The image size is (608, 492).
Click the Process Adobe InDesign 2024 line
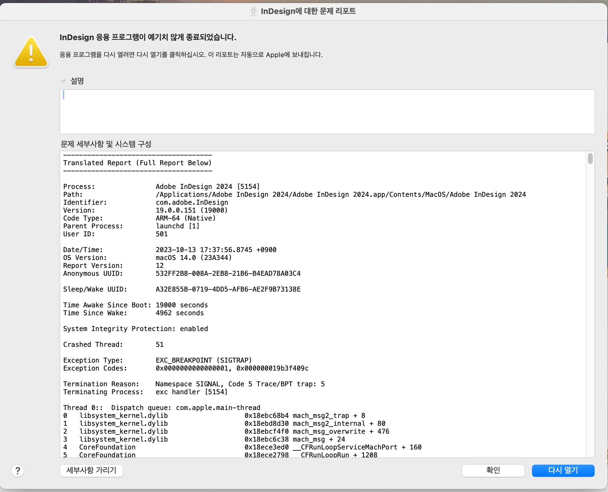(x=161, y=186)
